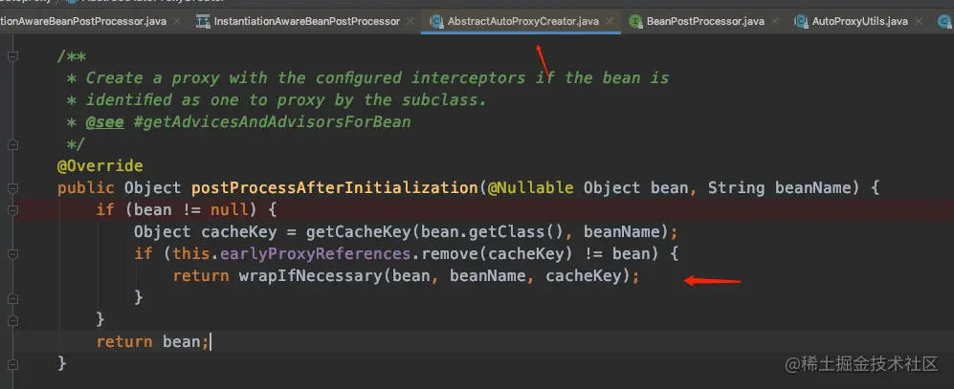Close the InstantiationAwareBeanPostProcessor tab without .java extension
The width and height of the screenshot is (954, 389).
point(410,21)
